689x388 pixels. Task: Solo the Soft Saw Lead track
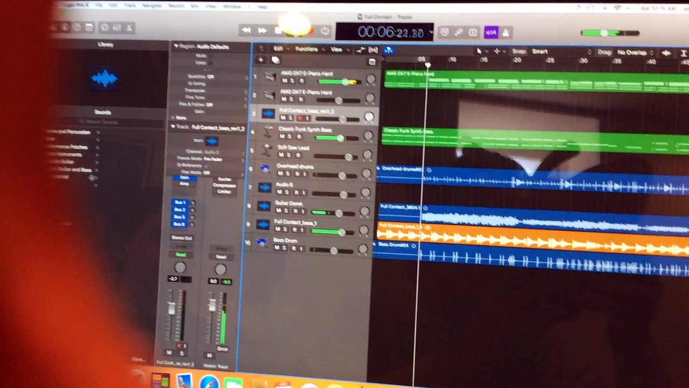point(289,155)
